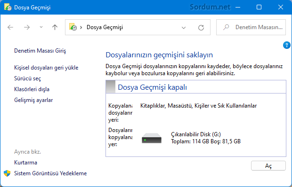Focus the Denetim Masası search field

[251, 27]
